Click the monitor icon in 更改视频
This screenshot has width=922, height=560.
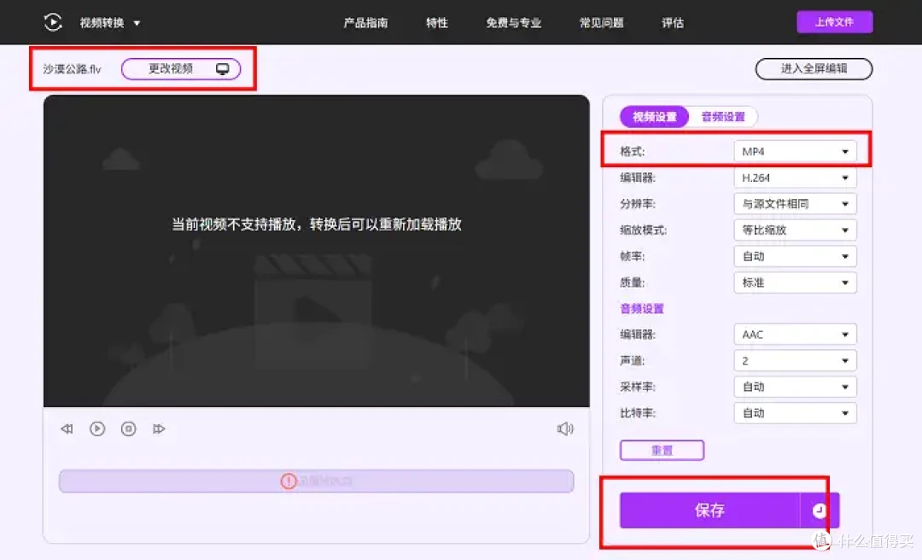pos(222,69)
